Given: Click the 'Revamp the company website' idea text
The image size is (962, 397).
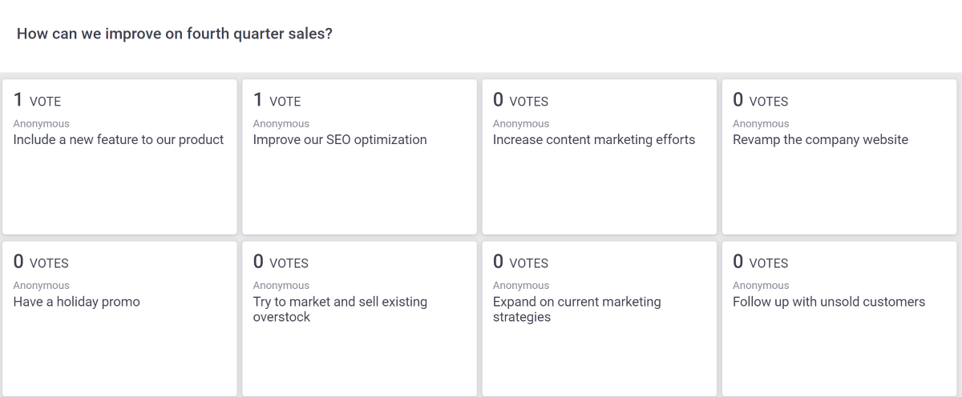Looking at the screenshot, I should coord(820,140).
